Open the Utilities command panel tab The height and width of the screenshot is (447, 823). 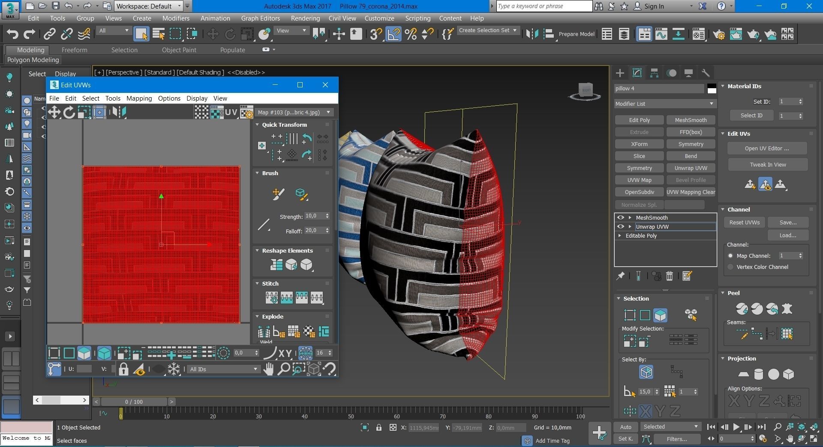pos(706,73)
